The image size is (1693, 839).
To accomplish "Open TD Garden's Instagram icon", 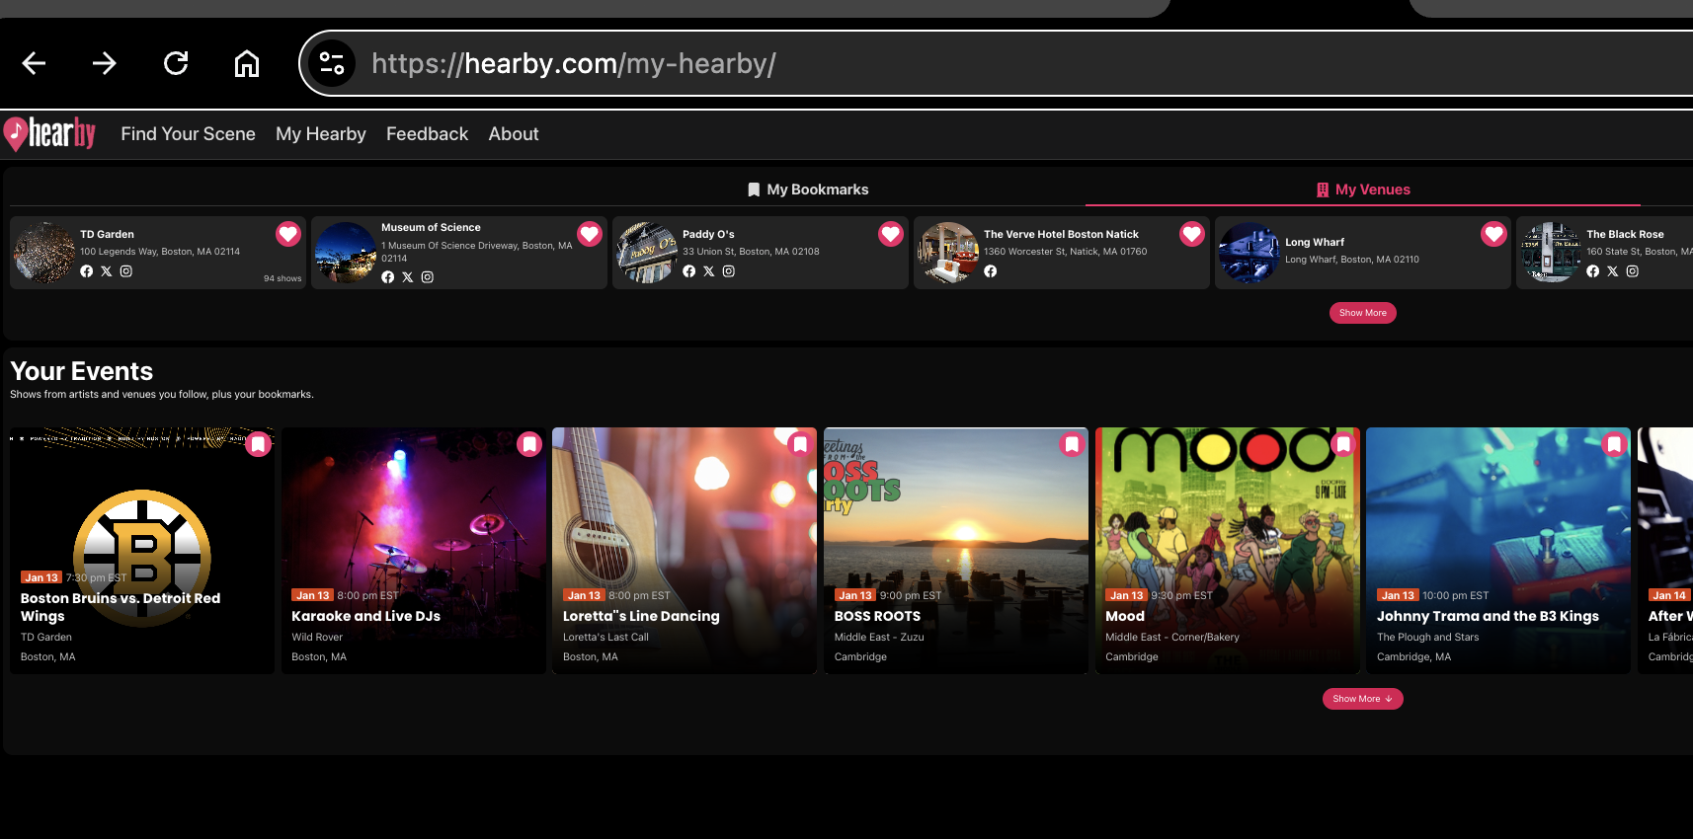I will pyautogui.click(x=126, y=271).
